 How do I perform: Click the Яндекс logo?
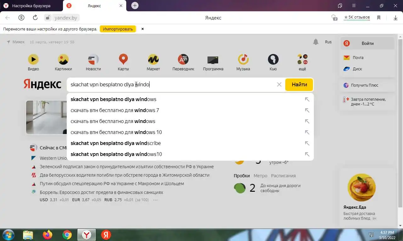42,84
